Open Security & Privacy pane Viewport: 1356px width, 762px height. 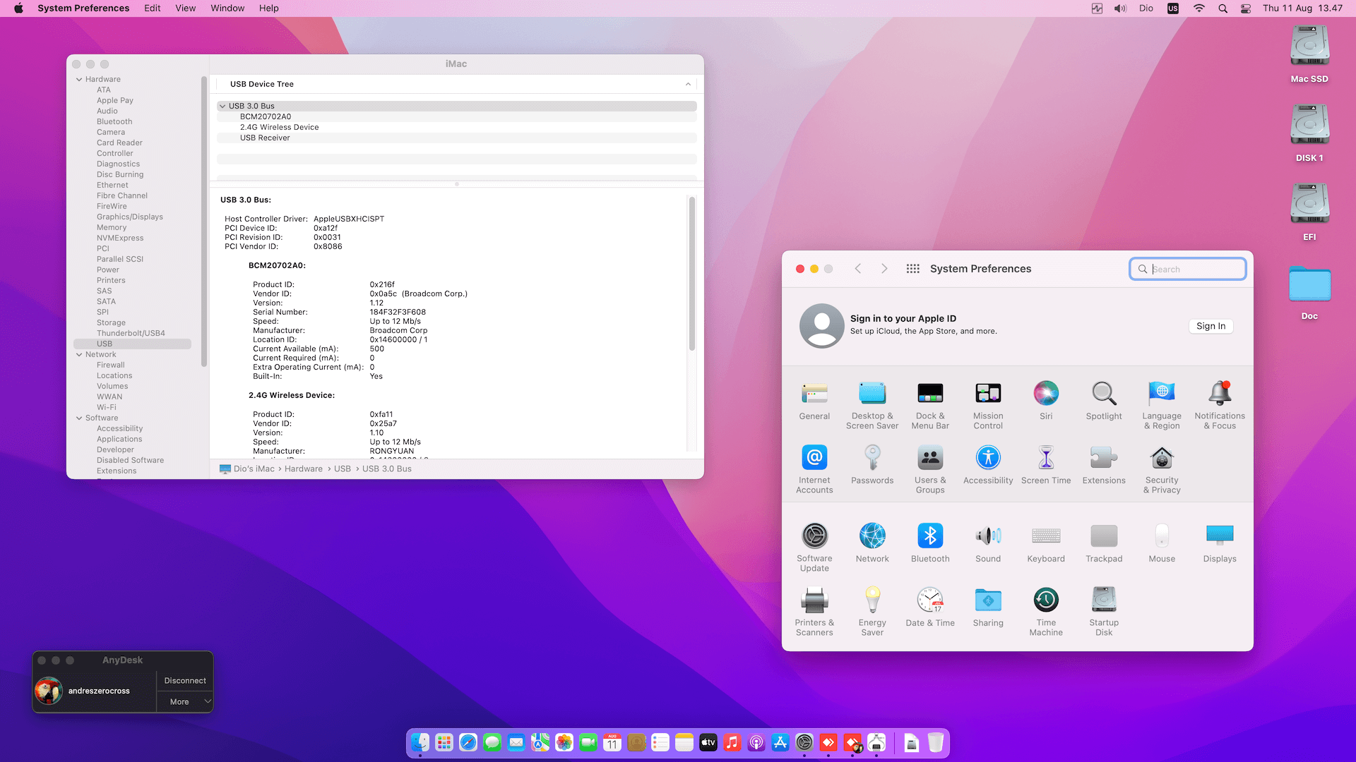1162,469
